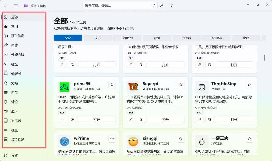Viewport: 272px width, 161px height.
Task: Go back using the back arrow
Action: tap(5, 6)
